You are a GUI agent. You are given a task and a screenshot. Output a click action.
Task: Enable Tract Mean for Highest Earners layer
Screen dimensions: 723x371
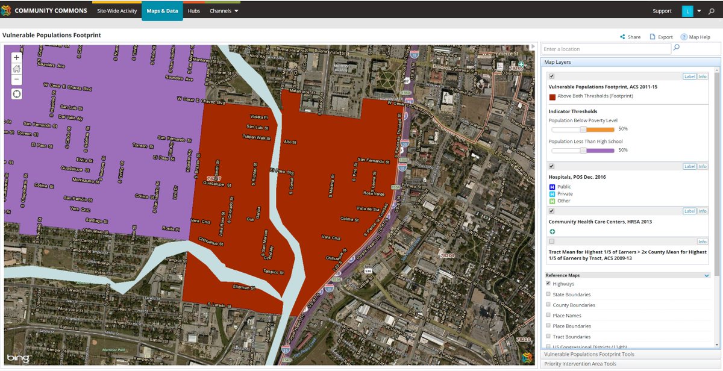pos(552,241)
